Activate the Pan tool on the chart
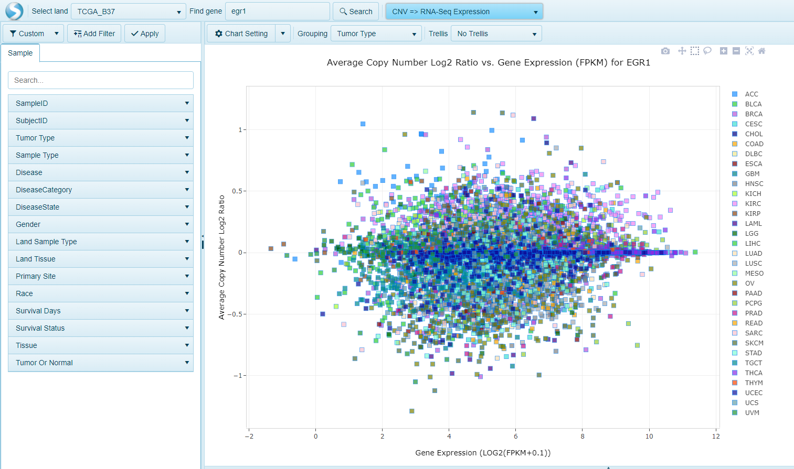The height and width of the screenshot is (469, 794). (682, 51)
